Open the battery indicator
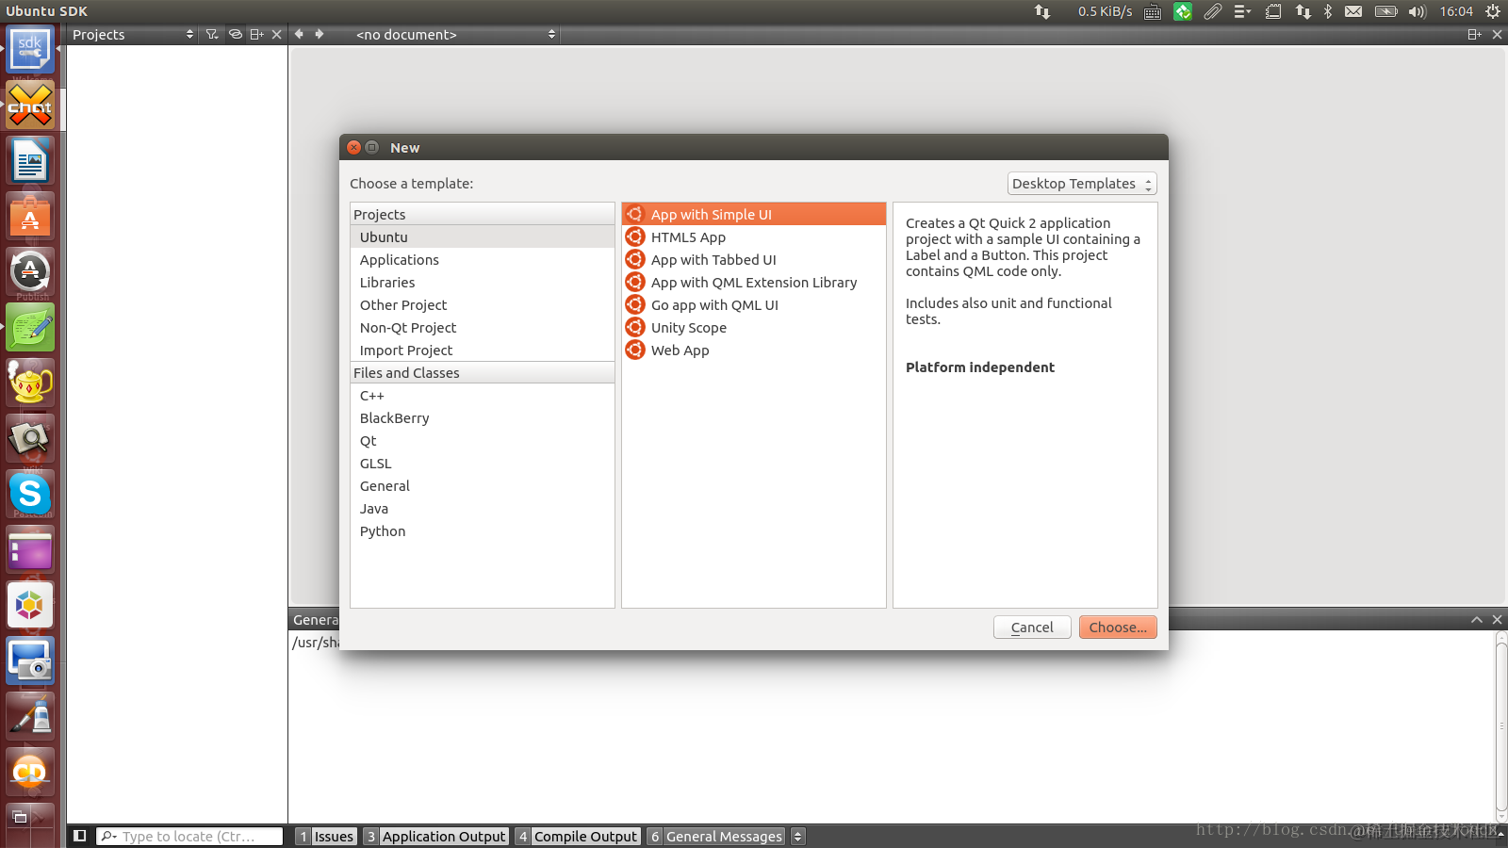The height and width of the screenshot is (848, 1508). [1386, 11]
